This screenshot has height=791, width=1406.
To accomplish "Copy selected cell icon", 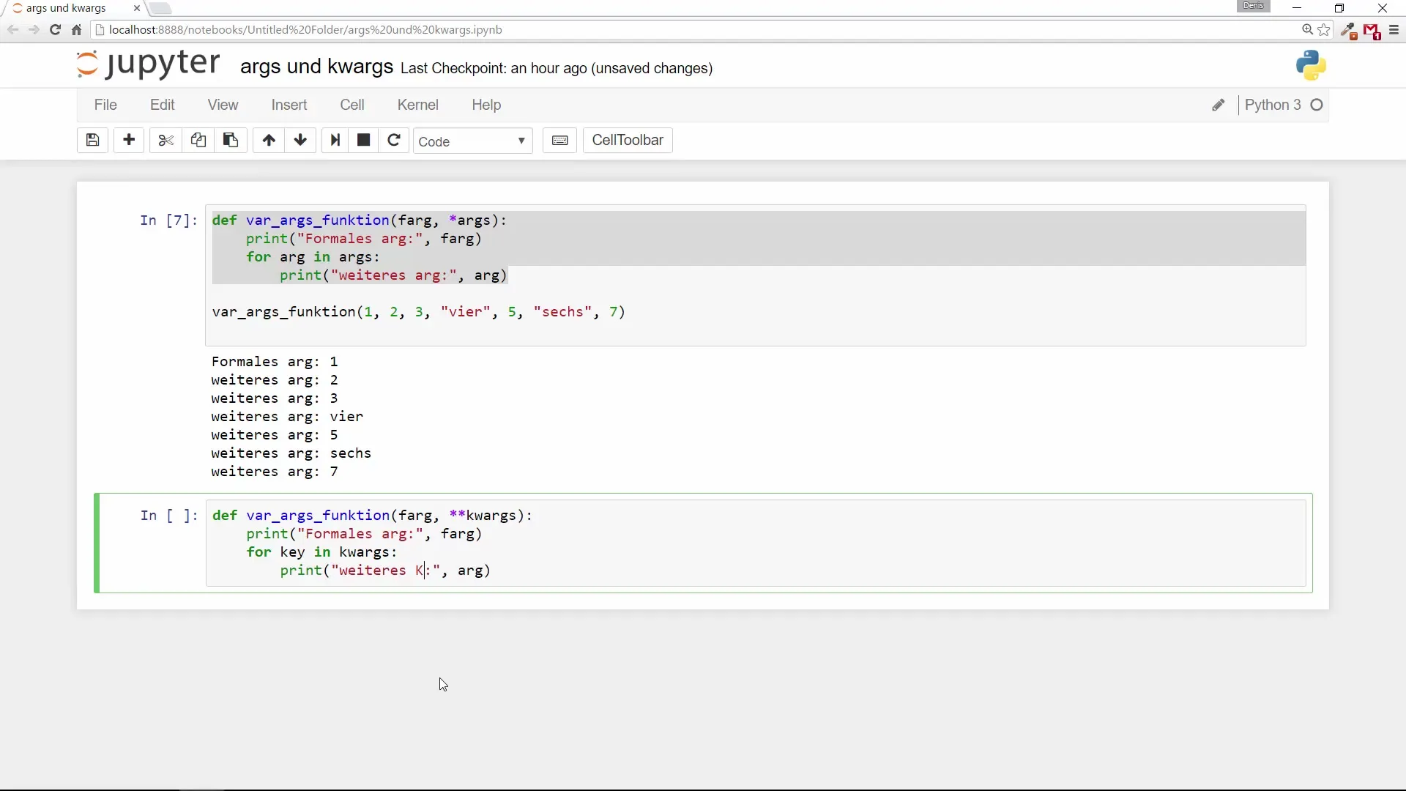I will [x=198, y=140].
